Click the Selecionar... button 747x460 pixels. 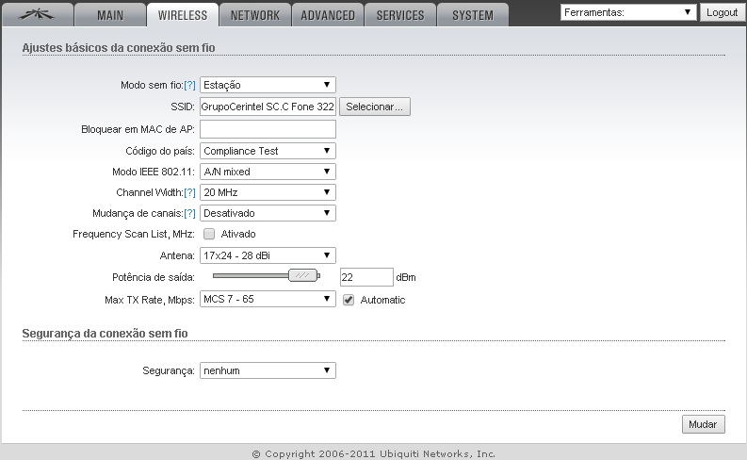click(375, 107)
